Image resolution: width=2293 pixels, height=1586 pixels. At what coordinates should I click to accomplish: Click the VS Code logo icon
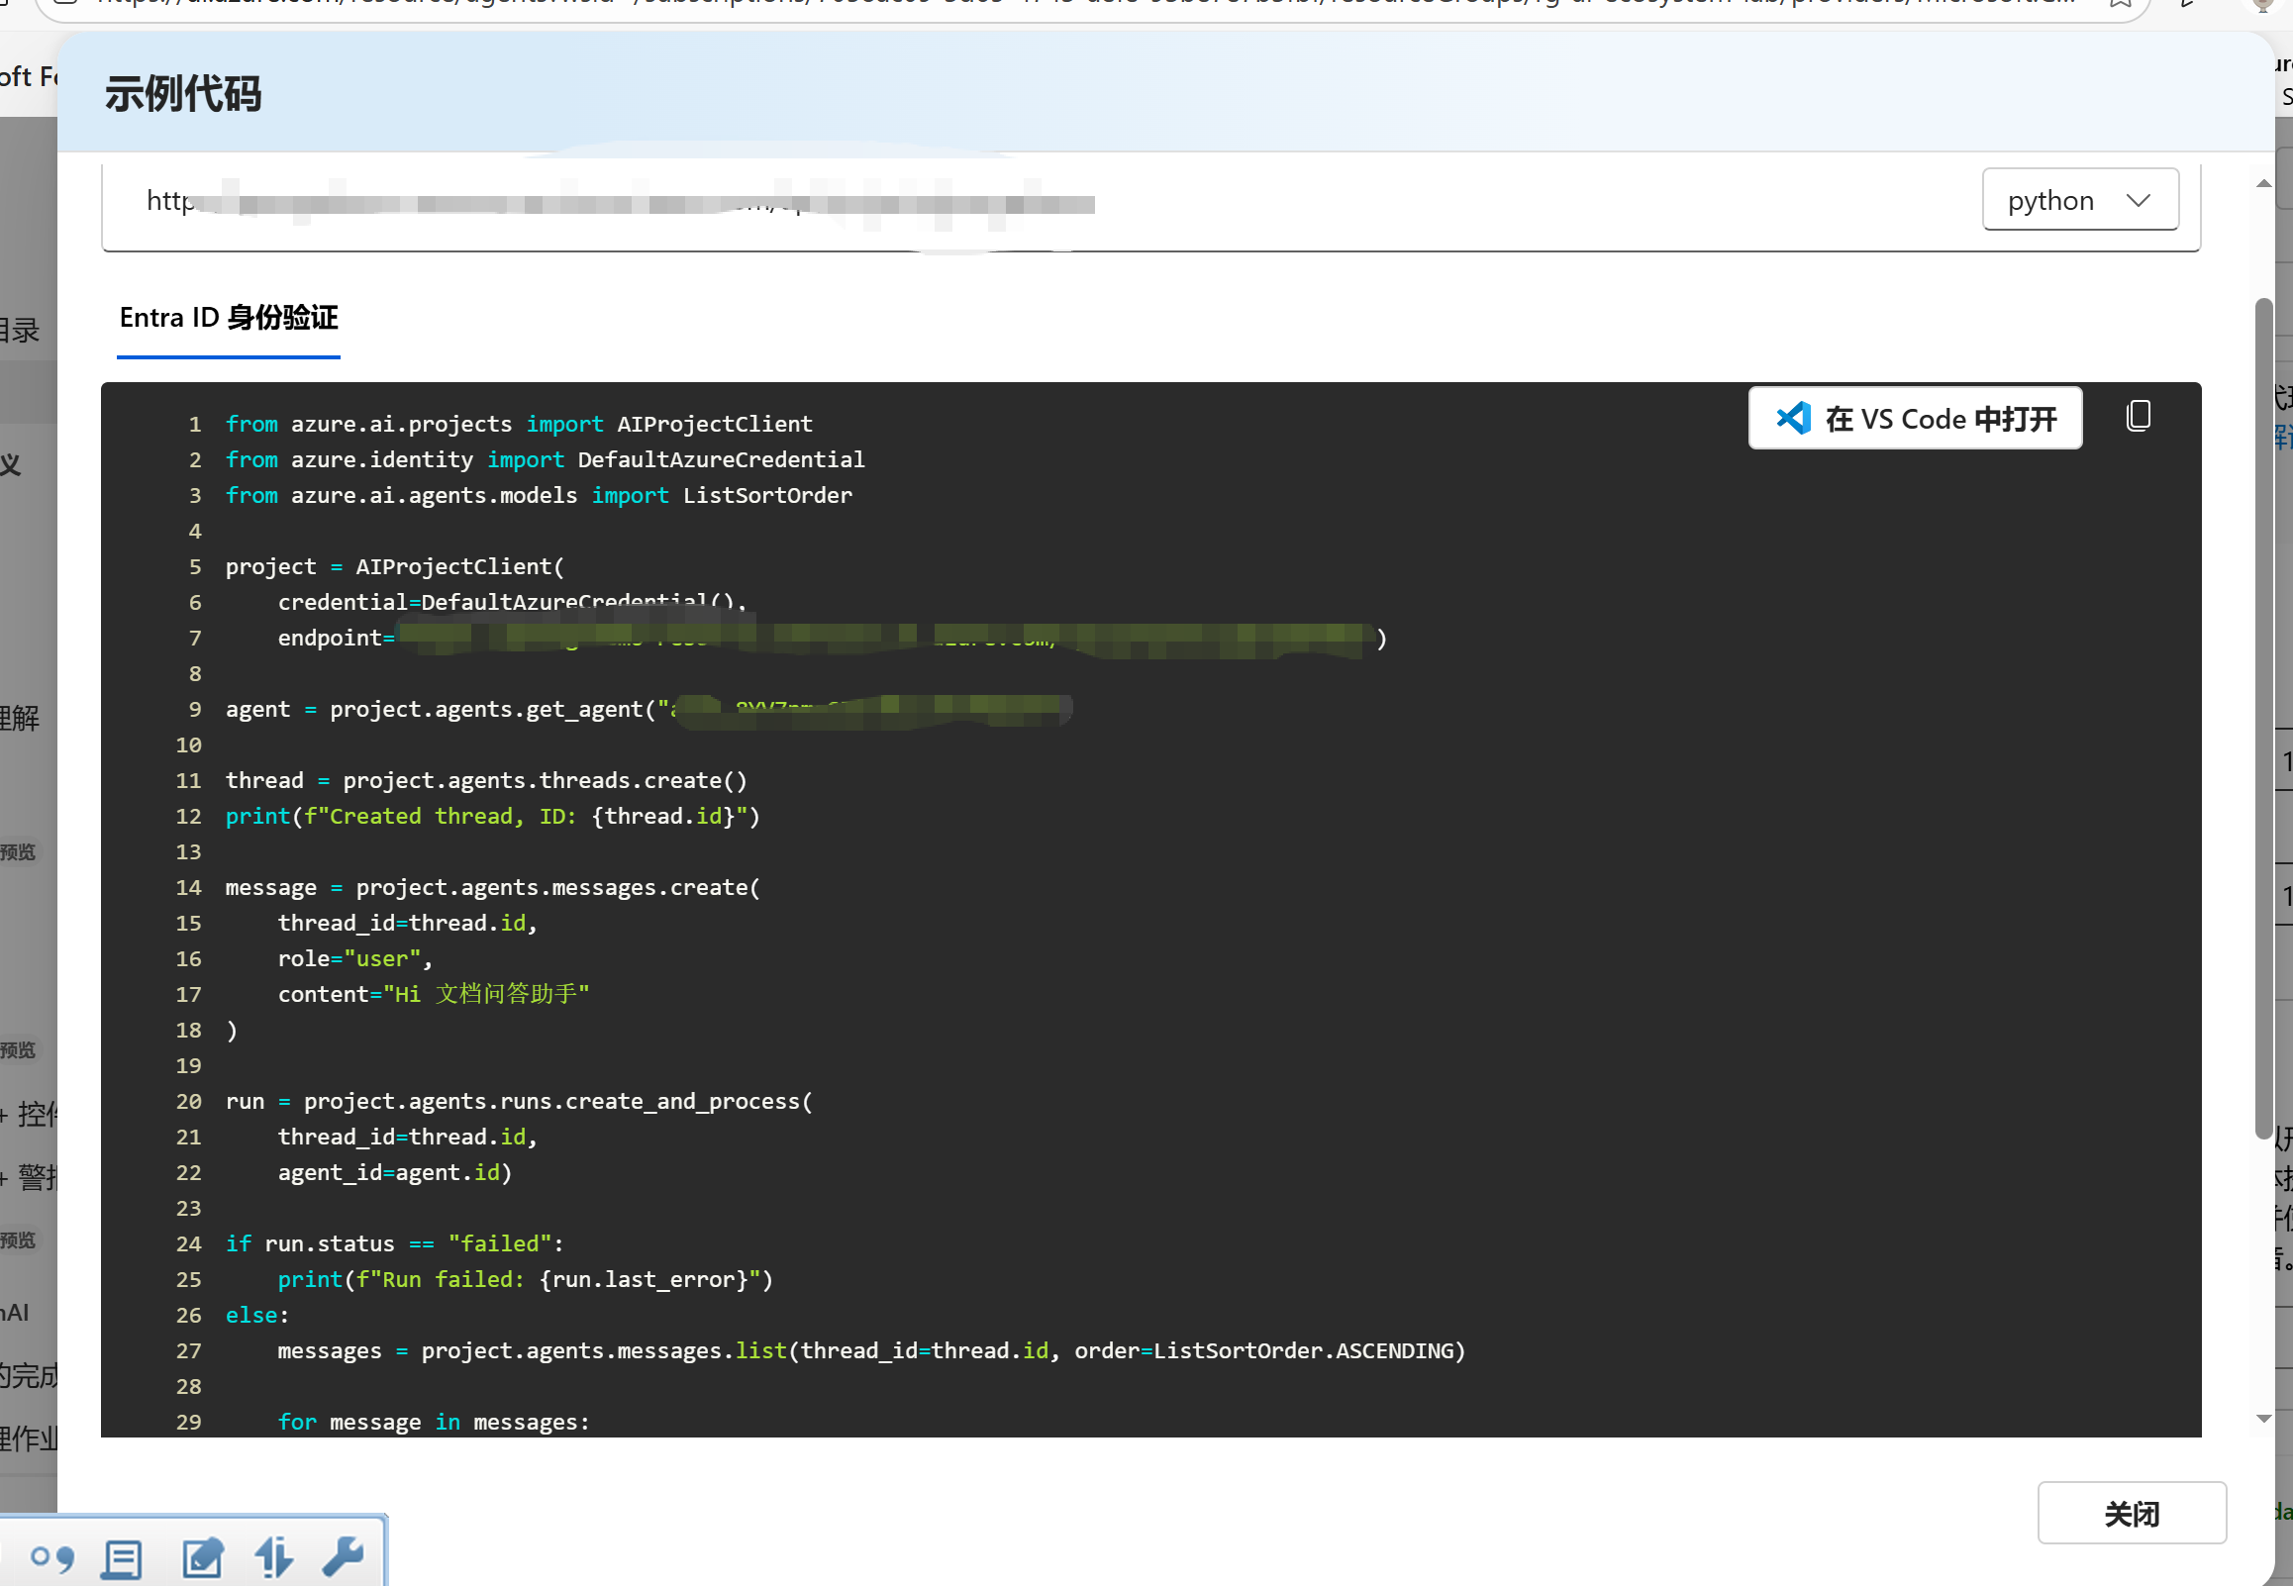[1792, 419]
